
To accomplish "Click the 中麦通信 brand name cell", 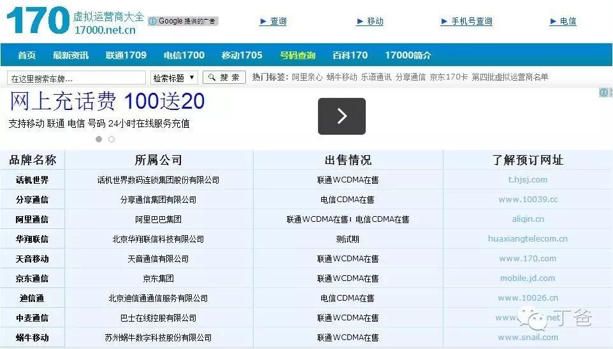I will [32, 318].
